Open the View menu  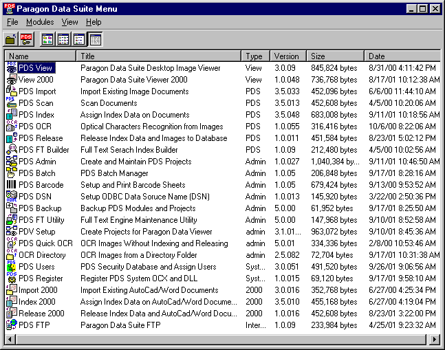[70, 22]
